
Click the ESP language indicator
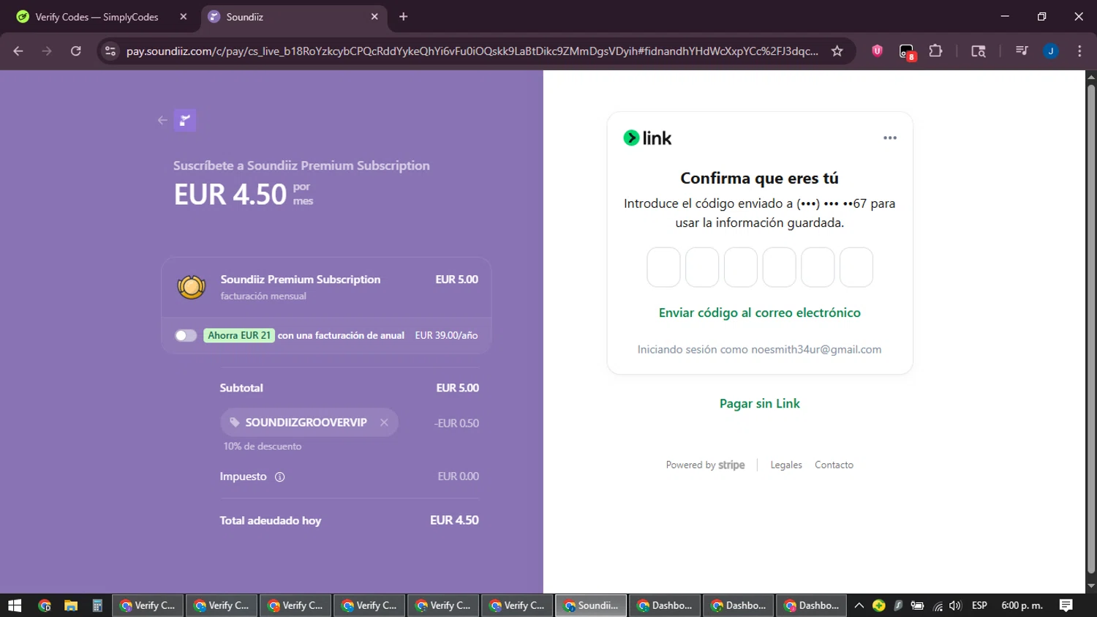point(979,605)
